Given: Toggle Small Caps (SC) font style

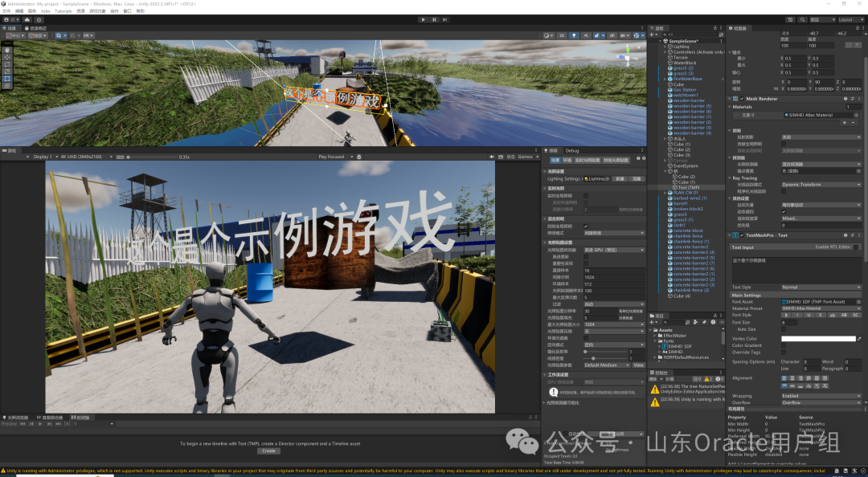Looking at the screenshot, I should pyautogui.click(x=856, y=315).
